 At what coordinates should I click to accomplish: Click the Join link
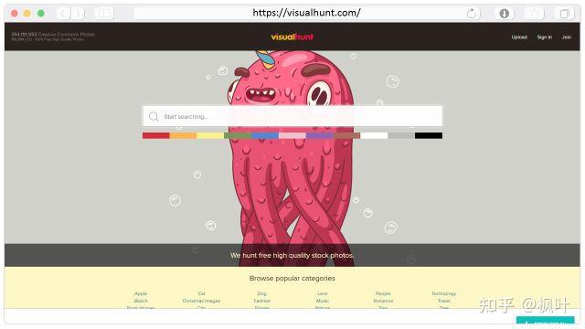pyautogui.click(x=567, y=37)
